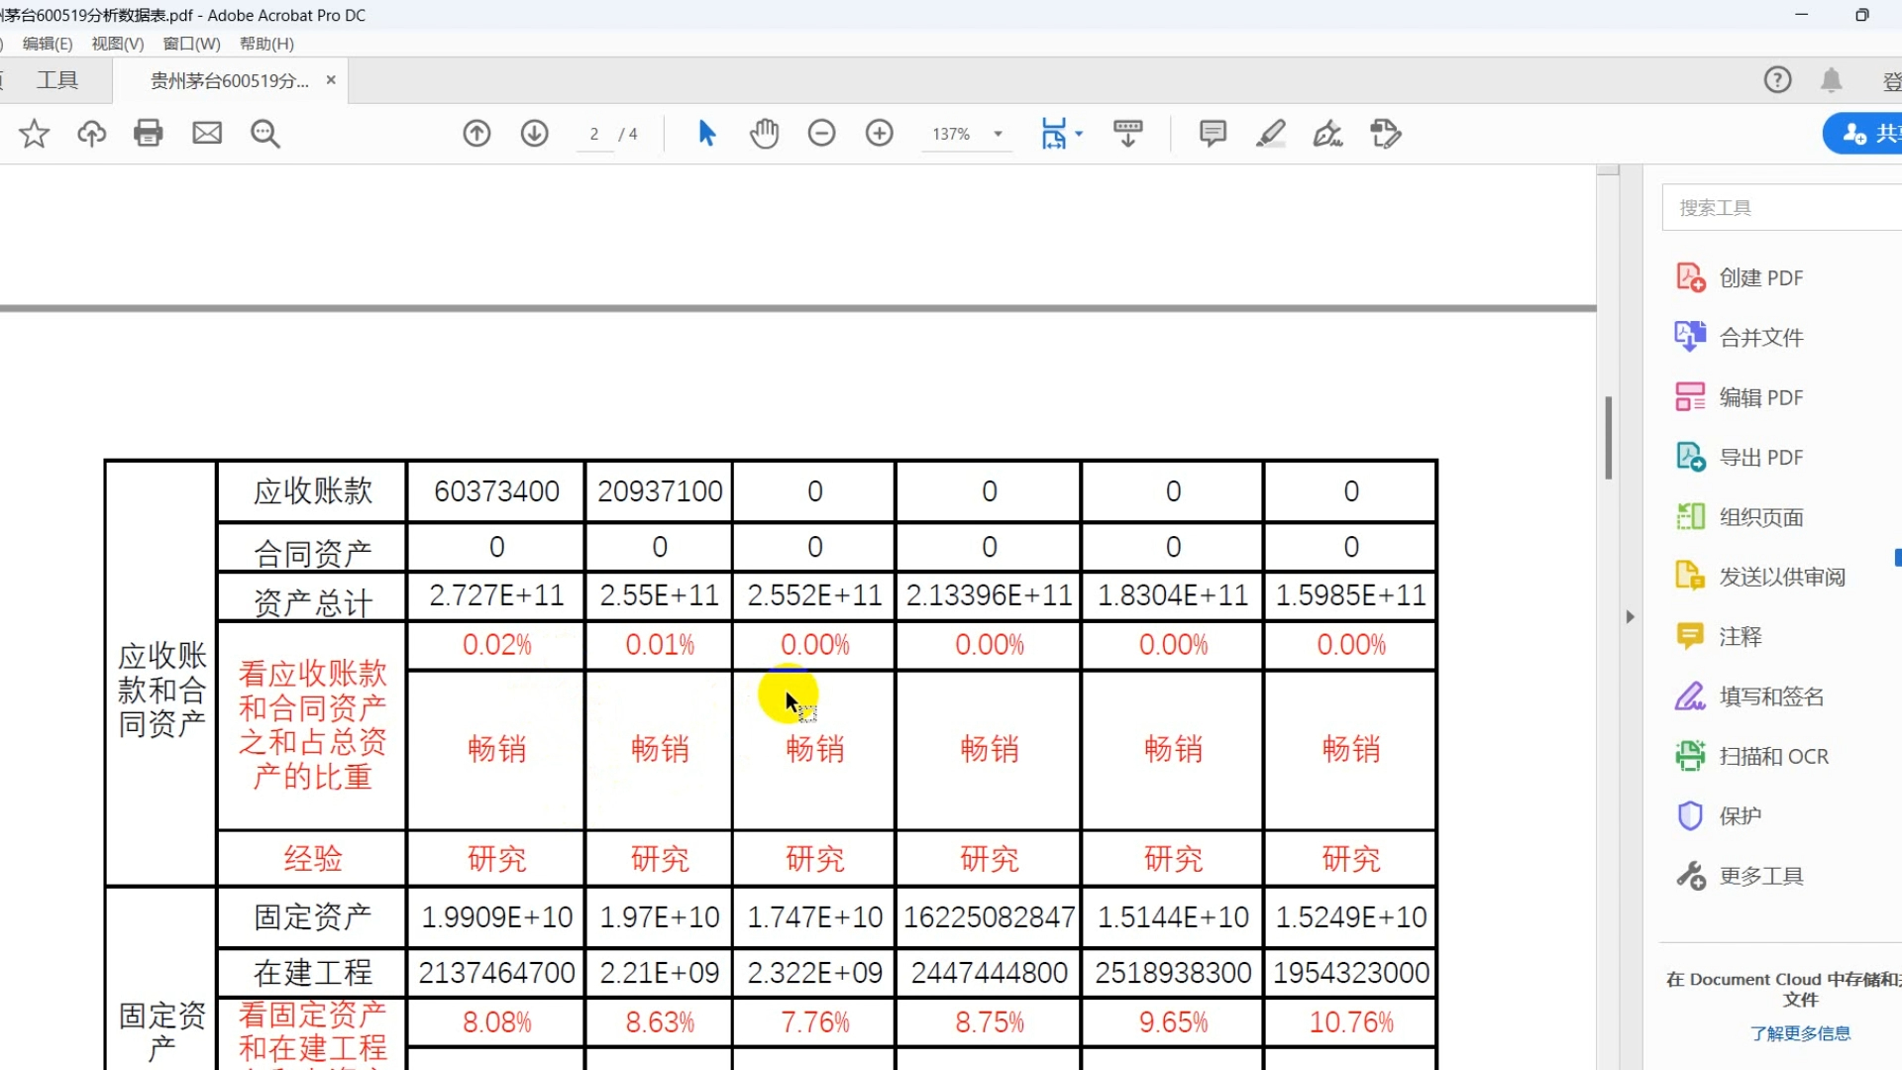Click the 在建工程 row label
Image resolution: width=1902 pixels, height=1070 pixels.
tap(312, 973)
